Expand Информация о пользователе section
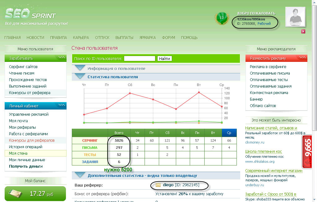Viewport: 317px width, 202px height. point(80,68)
